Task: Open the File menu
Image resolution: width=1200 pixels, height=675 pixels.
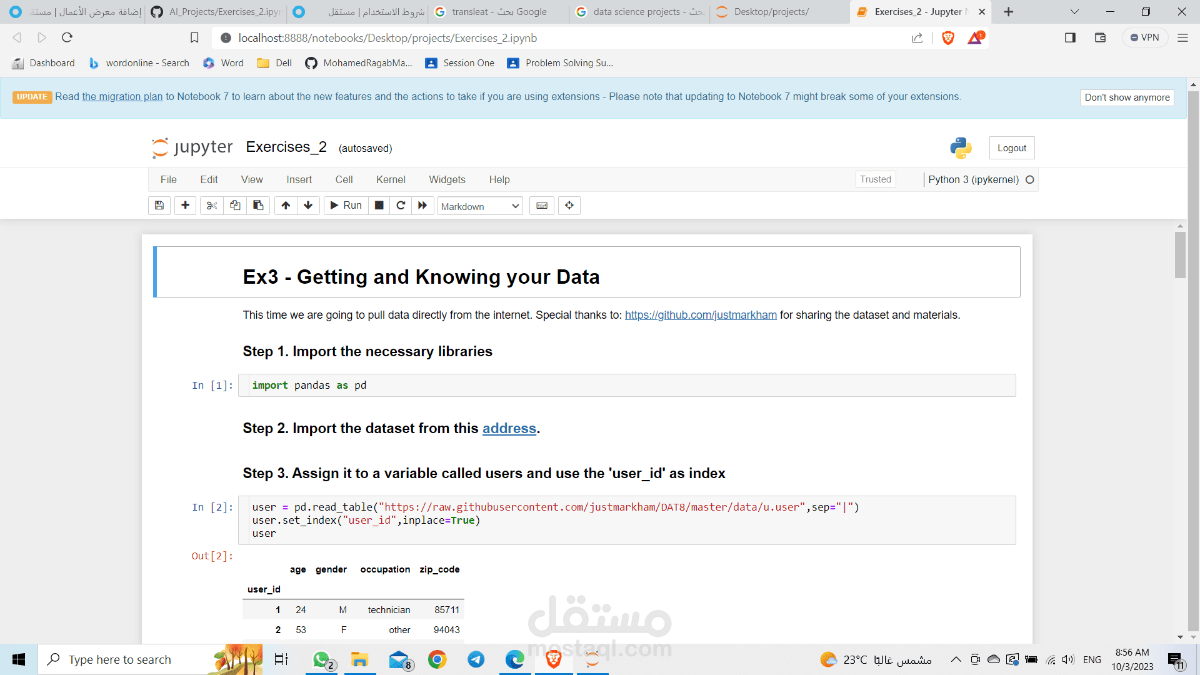Action: (x=169, y=179)
